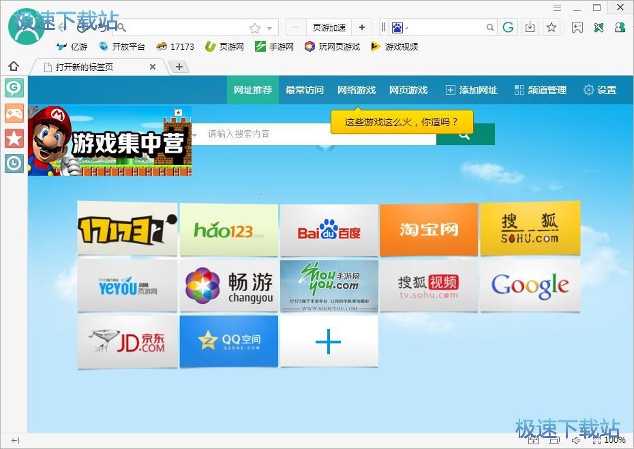Click 添加网址 to add a site
Viewport: 634px width, 449px height.
pos(472,90)
